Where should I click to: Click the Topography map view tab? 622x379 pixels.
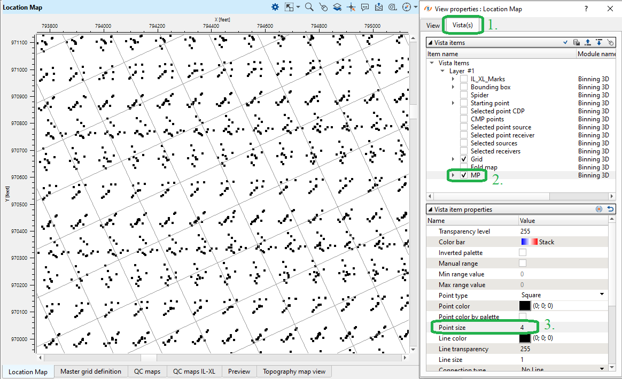click(293, 372)
